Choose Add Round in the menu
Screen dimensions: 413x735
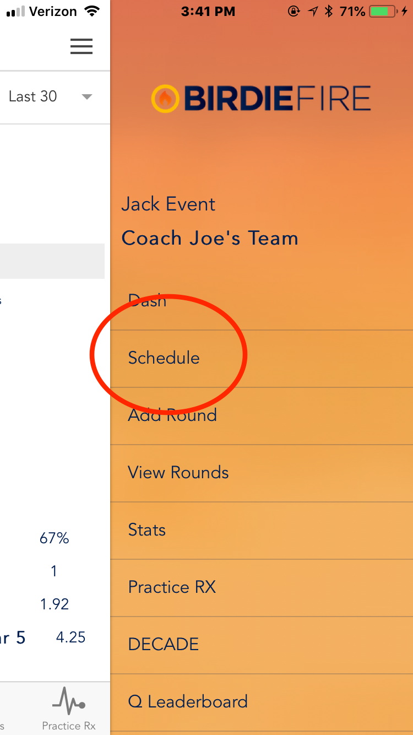pyautogui.click(x=172, y=415)
